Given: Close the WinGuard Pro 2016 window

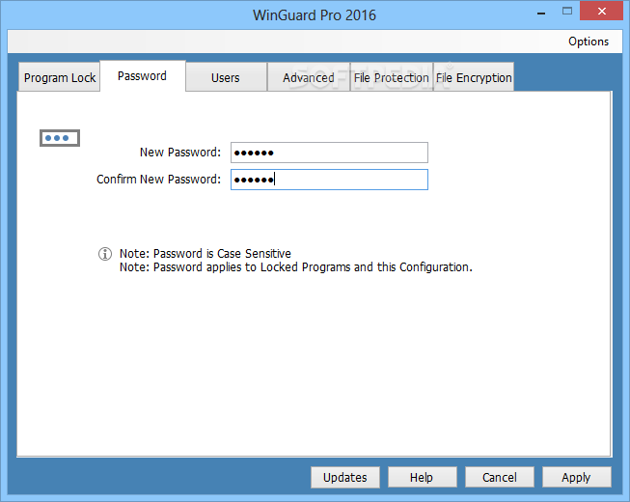Looking at the screenshot, I should pyautogui.click(x=601, y=12).
